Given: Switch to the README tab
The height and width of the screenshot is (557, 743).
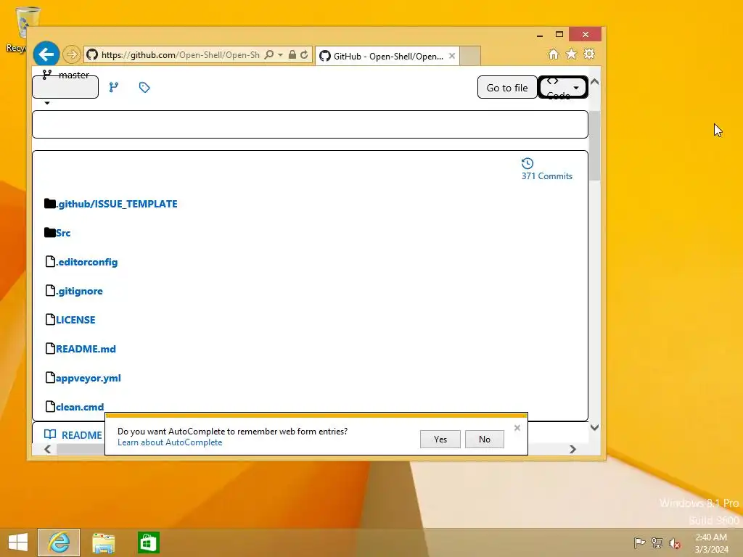Looking at the screenshot, I should pos(73,435).
